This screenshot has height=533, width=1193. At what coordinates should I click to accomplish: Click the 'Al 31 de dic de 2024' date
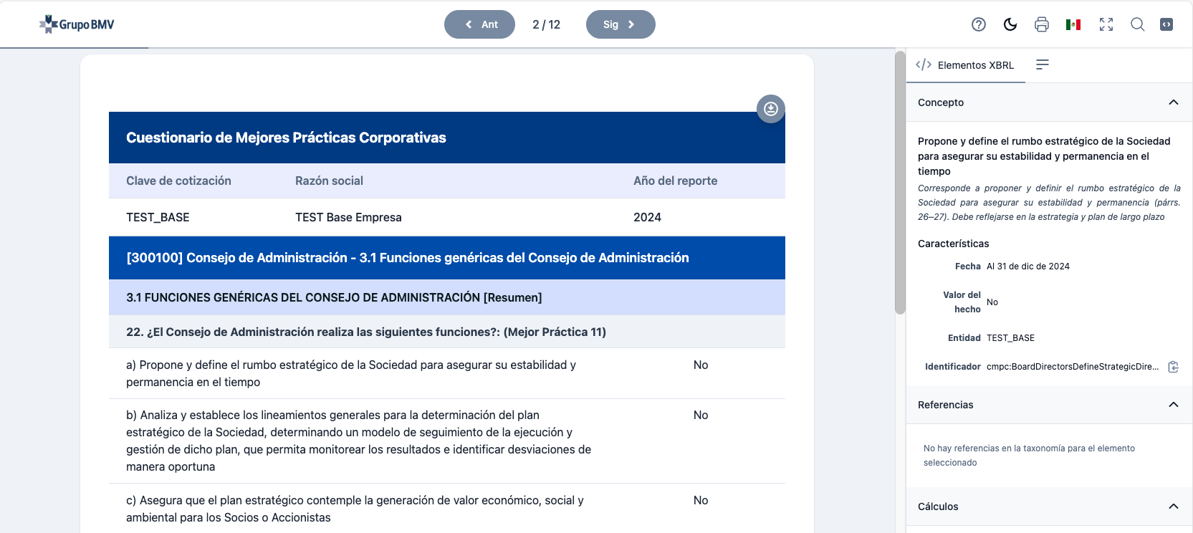pos(1028,266)
